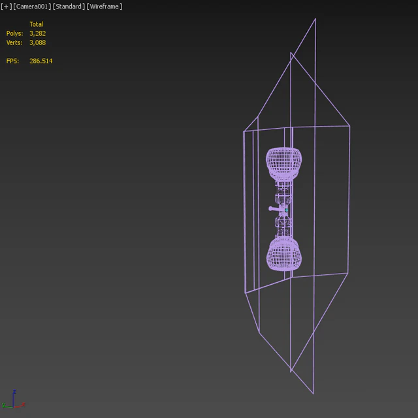The width and height of the screenshot is (418, 418).
Task: Open the [+] viewport general menu
Action: point(7,7)
